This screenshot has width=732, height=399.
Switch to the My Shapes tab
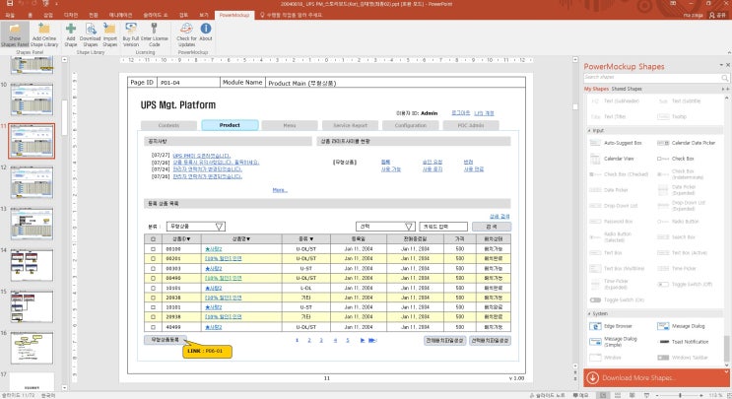click(596, 89)
